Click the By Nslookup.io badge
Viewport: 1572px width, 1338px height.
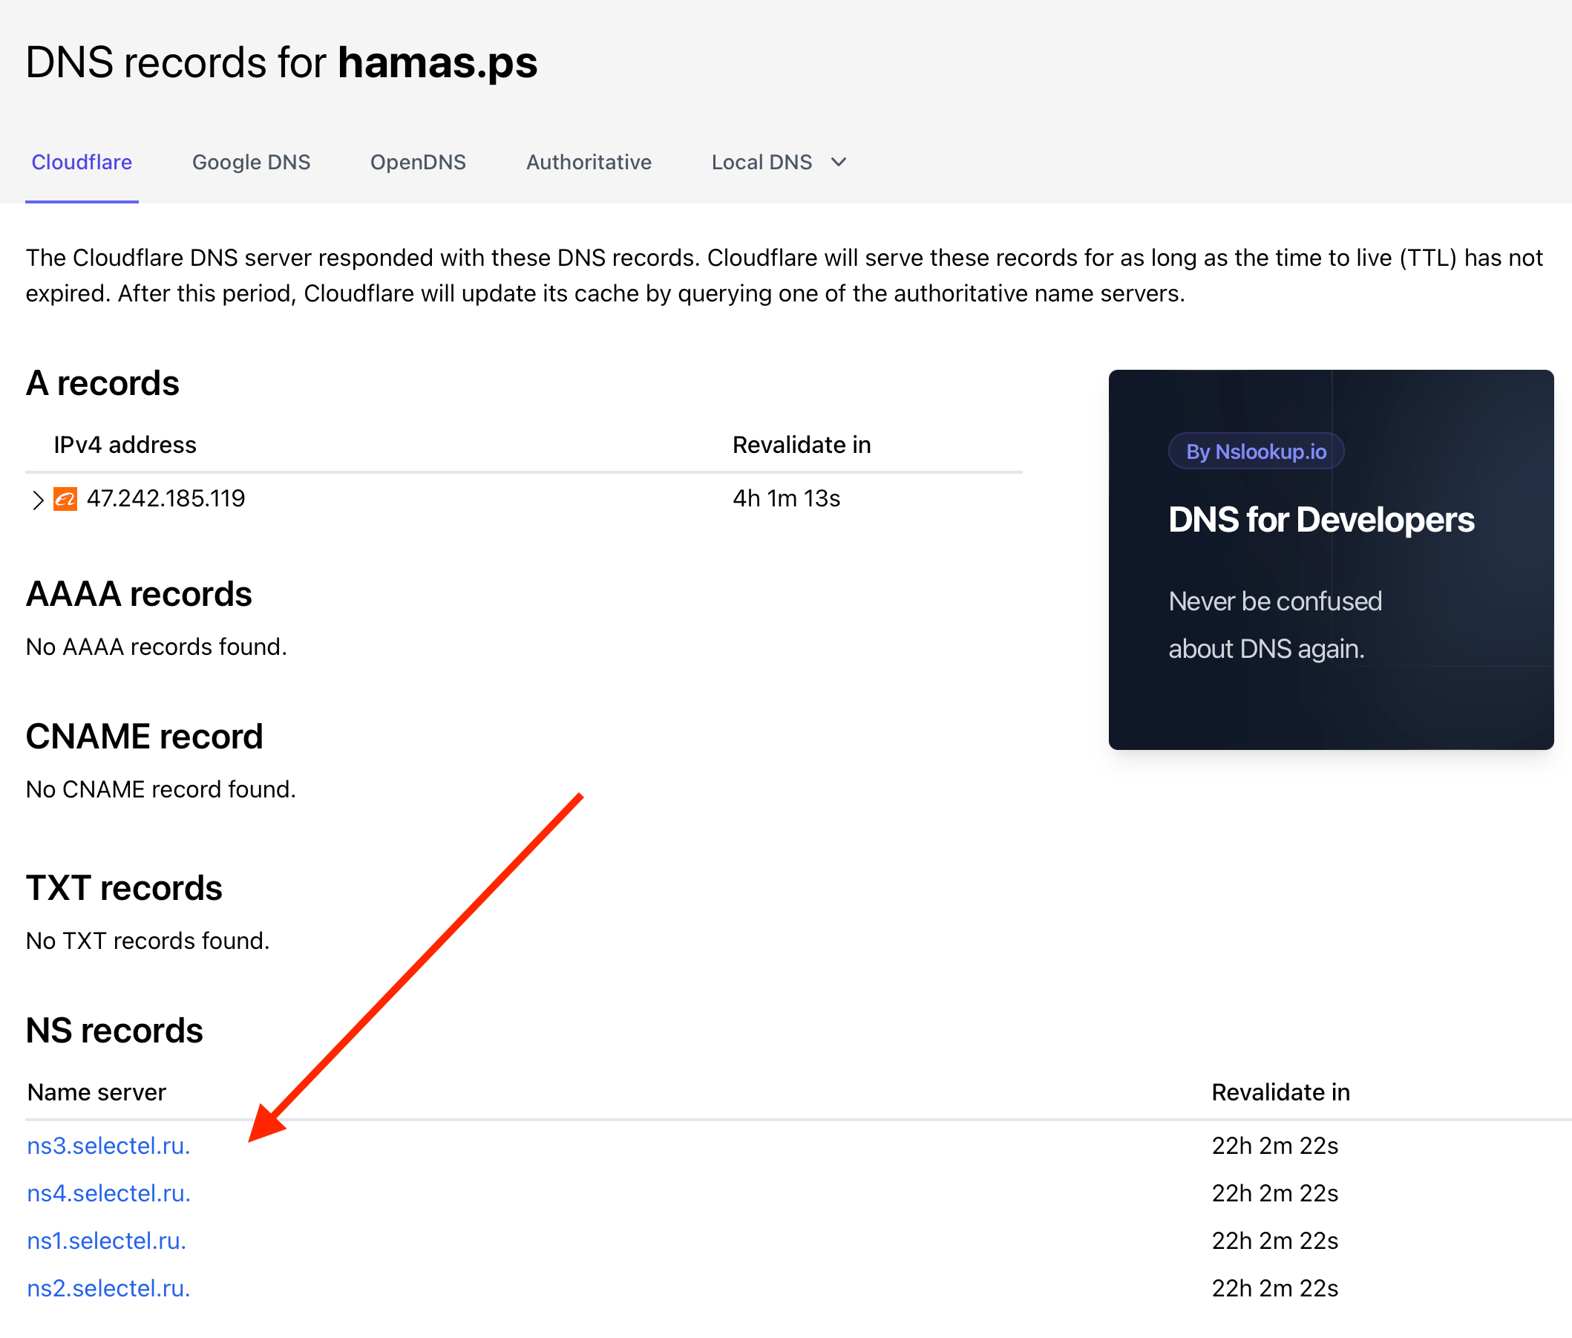(1256, 451)
